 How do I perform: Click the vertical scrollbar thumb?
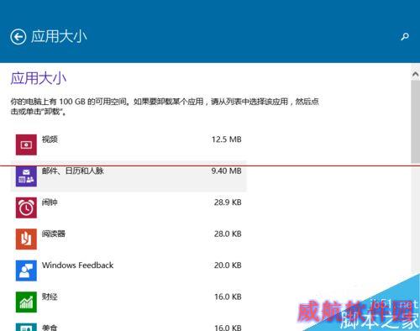tap(416, 121)
